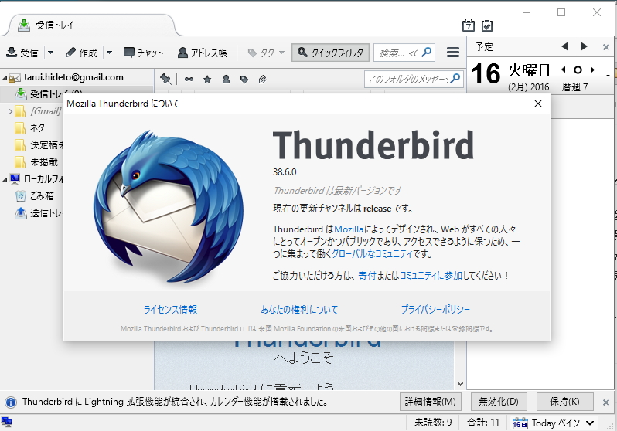Go to next day in 予定 pane

pos(584,46)
